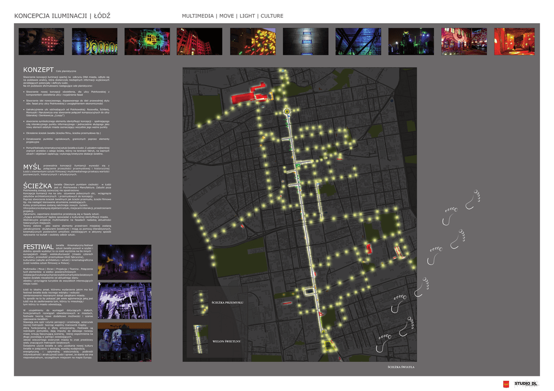The image size is (554, 391).
Task: Click the MULTIMEDIA | MOVE | LIGHT | CULTURE heading
Action: (232, 16)
